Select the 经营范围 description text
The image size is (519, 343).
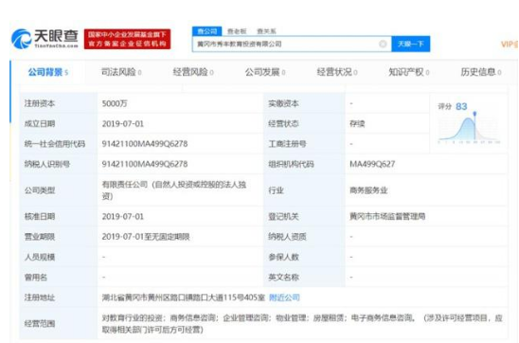[302, 323]
